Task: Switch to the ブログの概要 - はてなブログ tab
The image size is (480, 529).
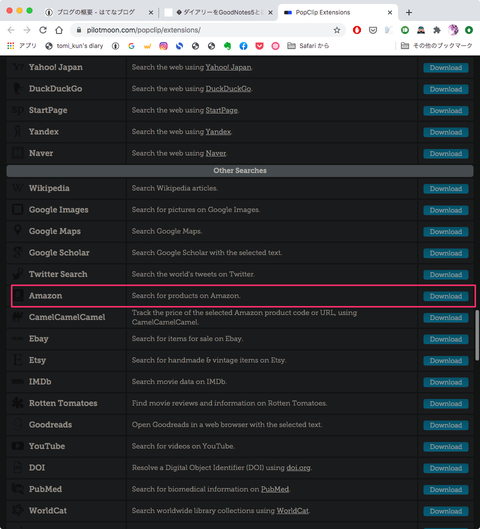Action: click(99, 12)
